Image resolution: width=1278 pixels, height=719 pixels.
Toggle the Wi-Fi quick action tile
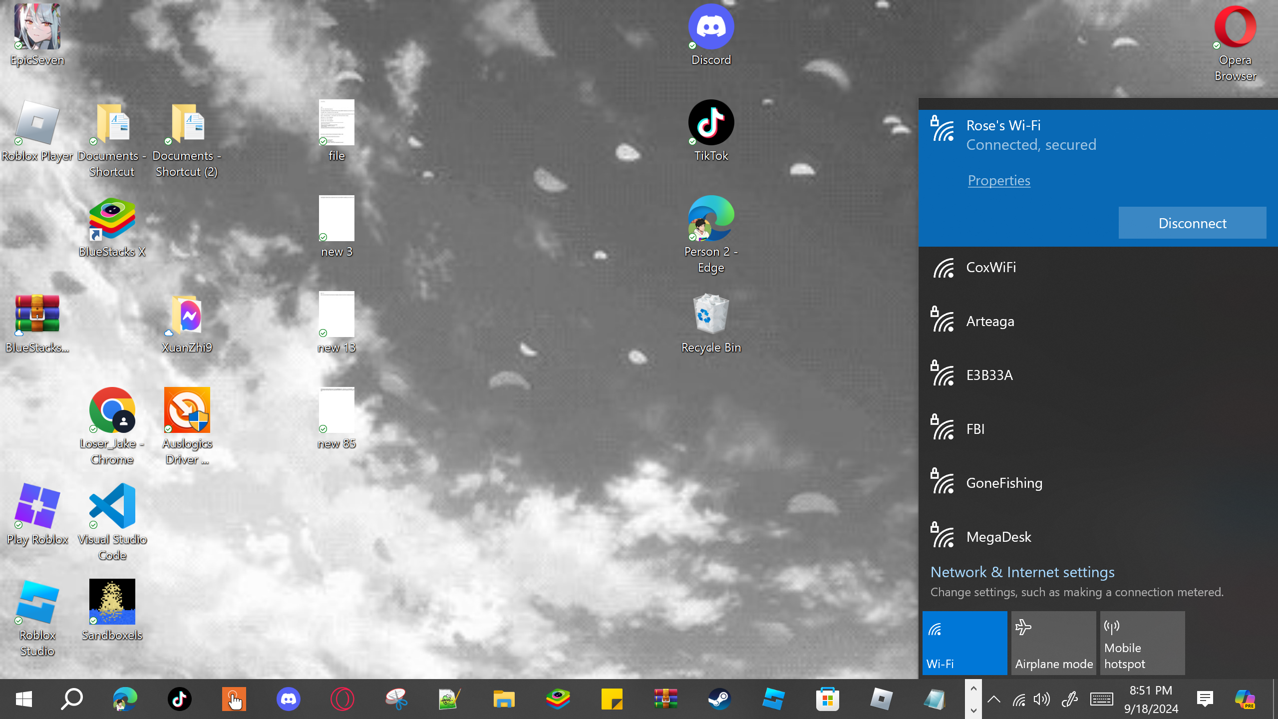964,643
